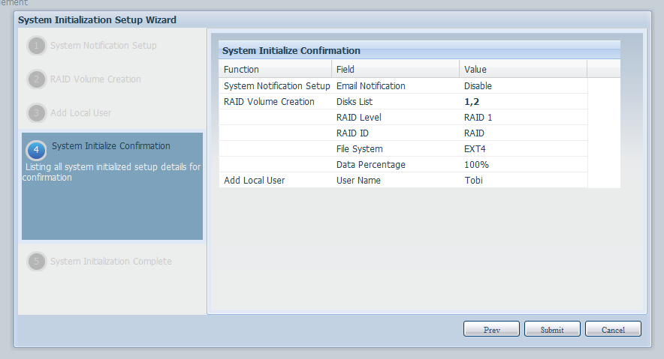
Task: Select the User Name Tobi row
Action: tap(403, 181)
